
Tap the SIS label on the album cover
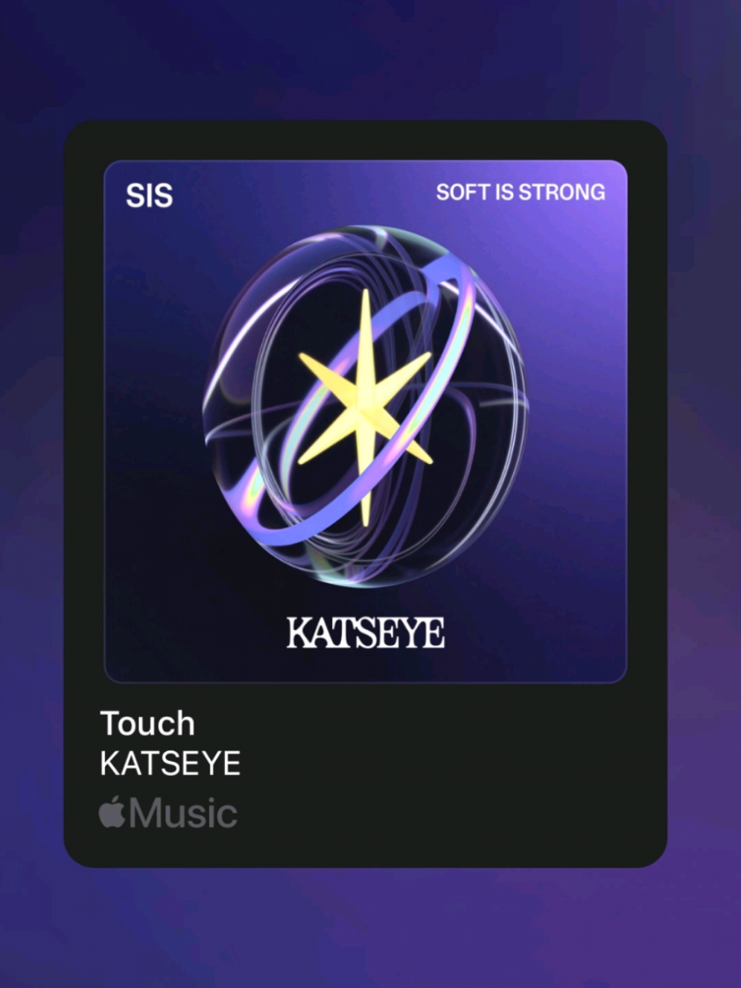[x=149, y=196]
